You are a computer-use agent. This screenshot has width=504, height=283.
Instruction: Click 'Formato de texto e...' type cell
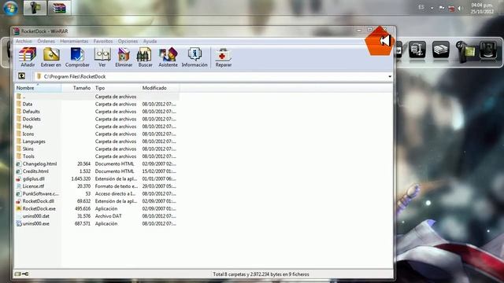click(117, 186)
